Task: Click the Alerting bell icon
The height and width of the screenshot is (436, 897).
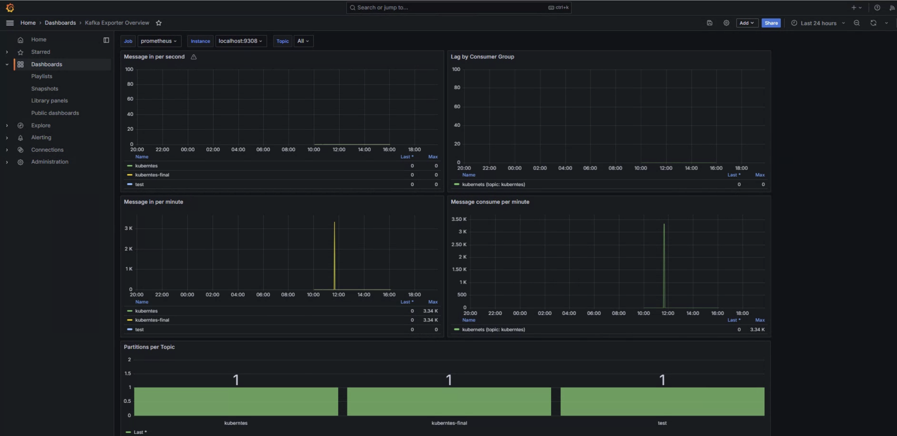Action: [x=21, y=138]
